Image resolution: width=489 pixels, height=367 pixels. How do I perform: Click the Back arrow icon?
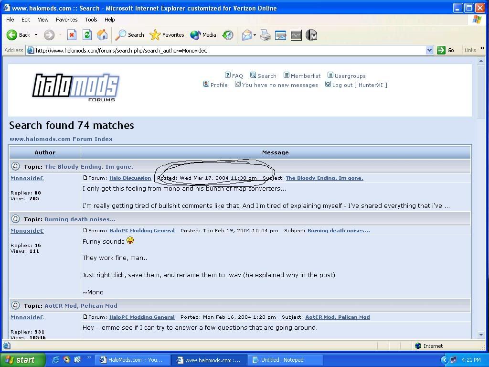[12, 35]
